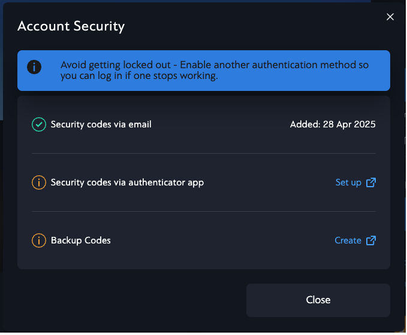The height and width of the screenshot is (335, 407).
Task: Click the 'Backup Codes' label
Action: coord(81,240)
